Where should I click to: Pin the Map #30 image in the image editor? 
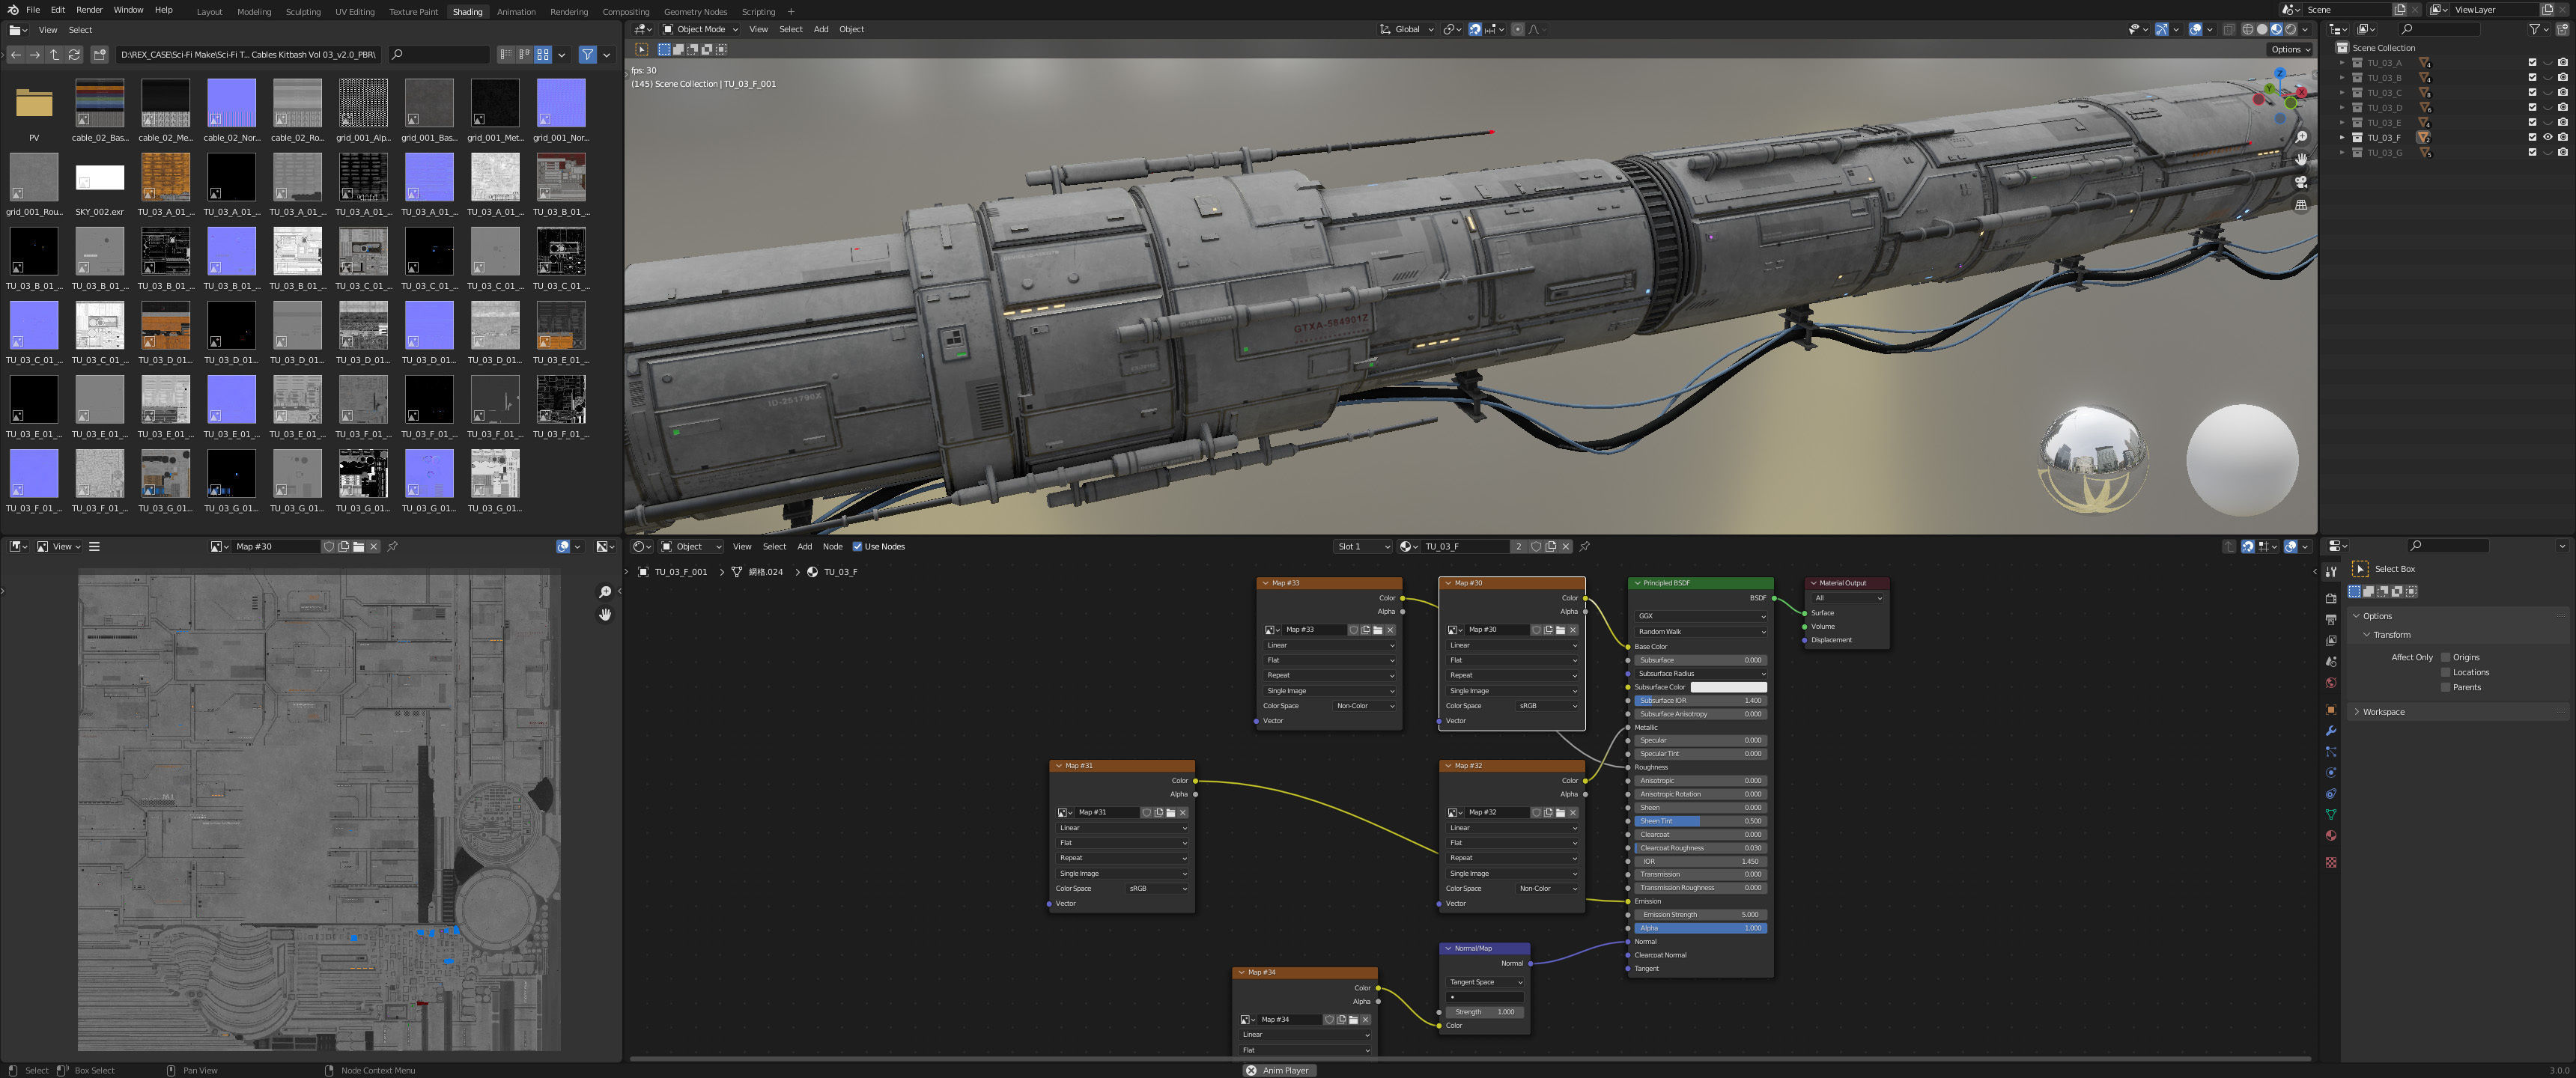[393, 546]
